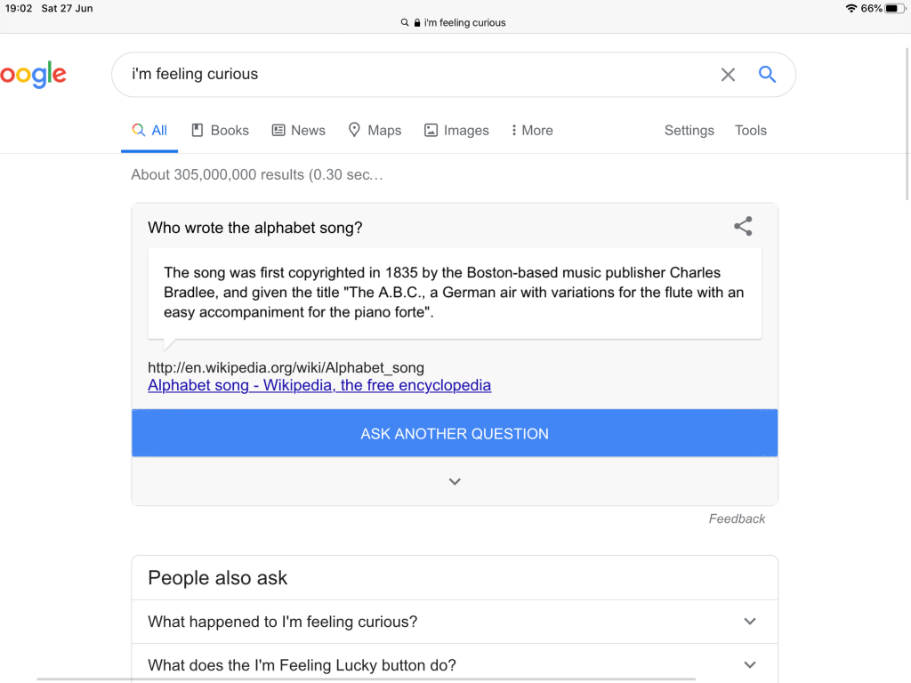Open the Books search tab
911x683 pixels.
(220, 130)
